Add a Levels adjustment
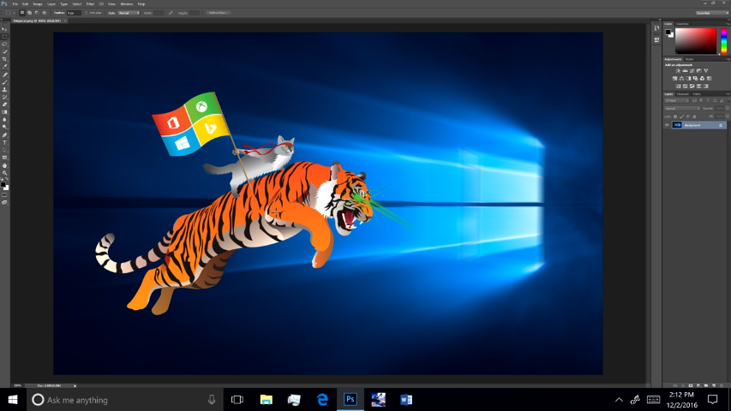Screen dimensions: 731x411 pos(685,71)
